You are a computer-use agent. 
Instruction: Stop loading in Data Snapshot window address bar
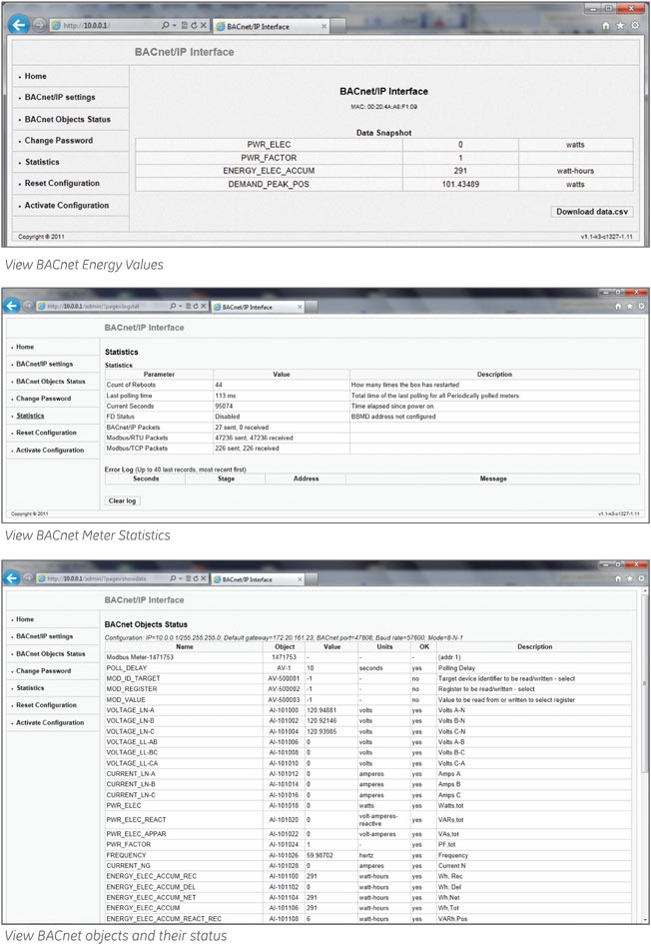click(x=204, y=25)
